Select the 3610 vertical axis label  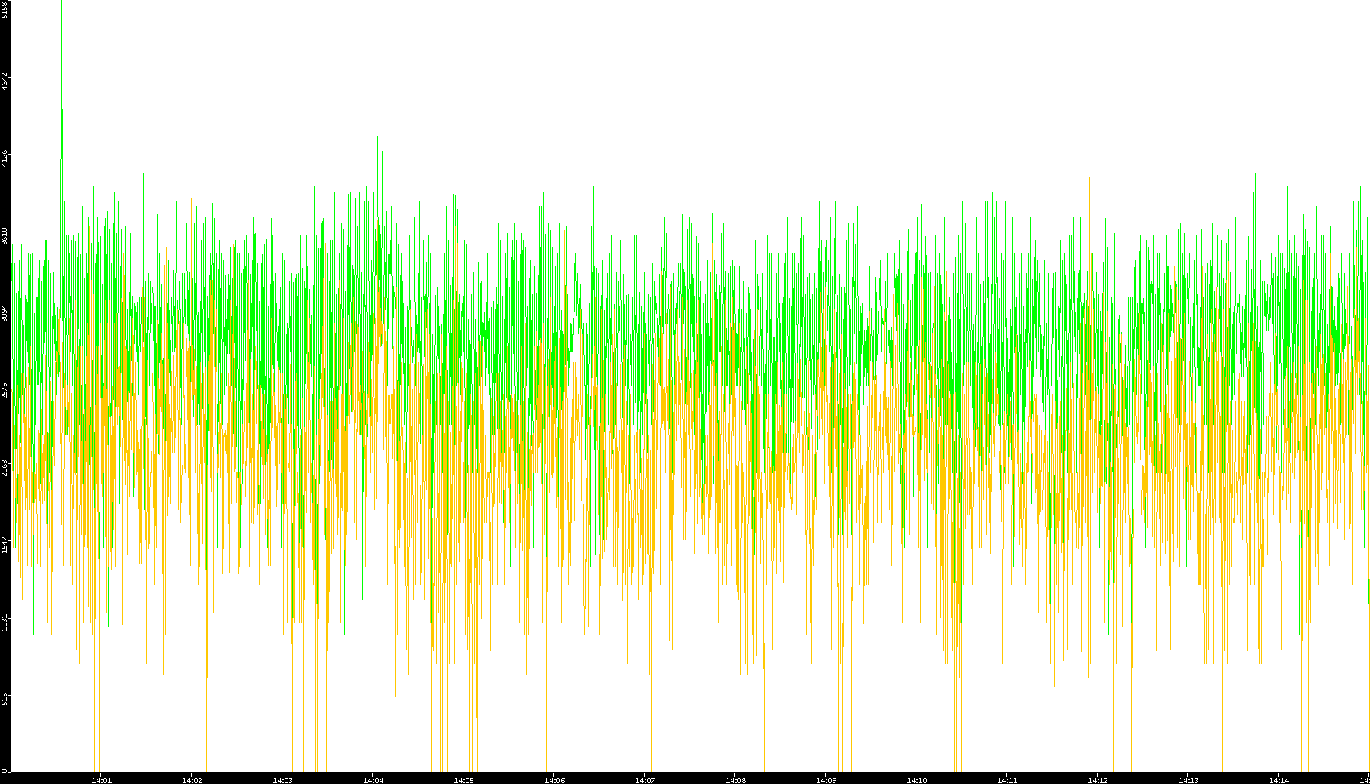5,235
